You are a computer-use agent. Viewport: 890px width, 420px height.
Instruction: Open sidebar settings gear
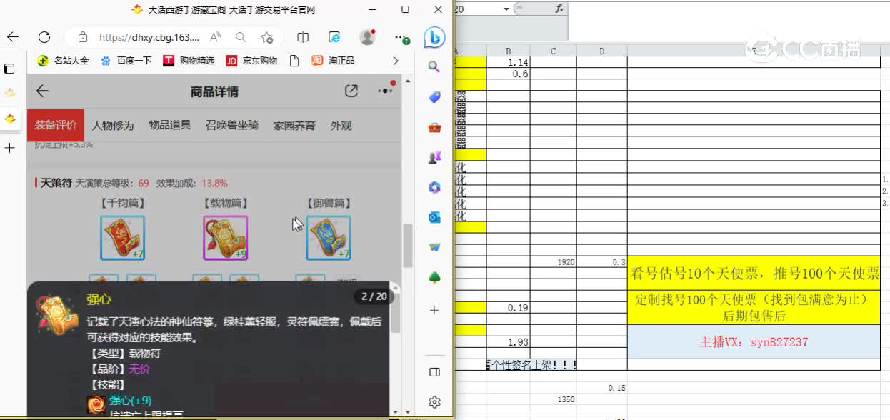pos(434,402)
